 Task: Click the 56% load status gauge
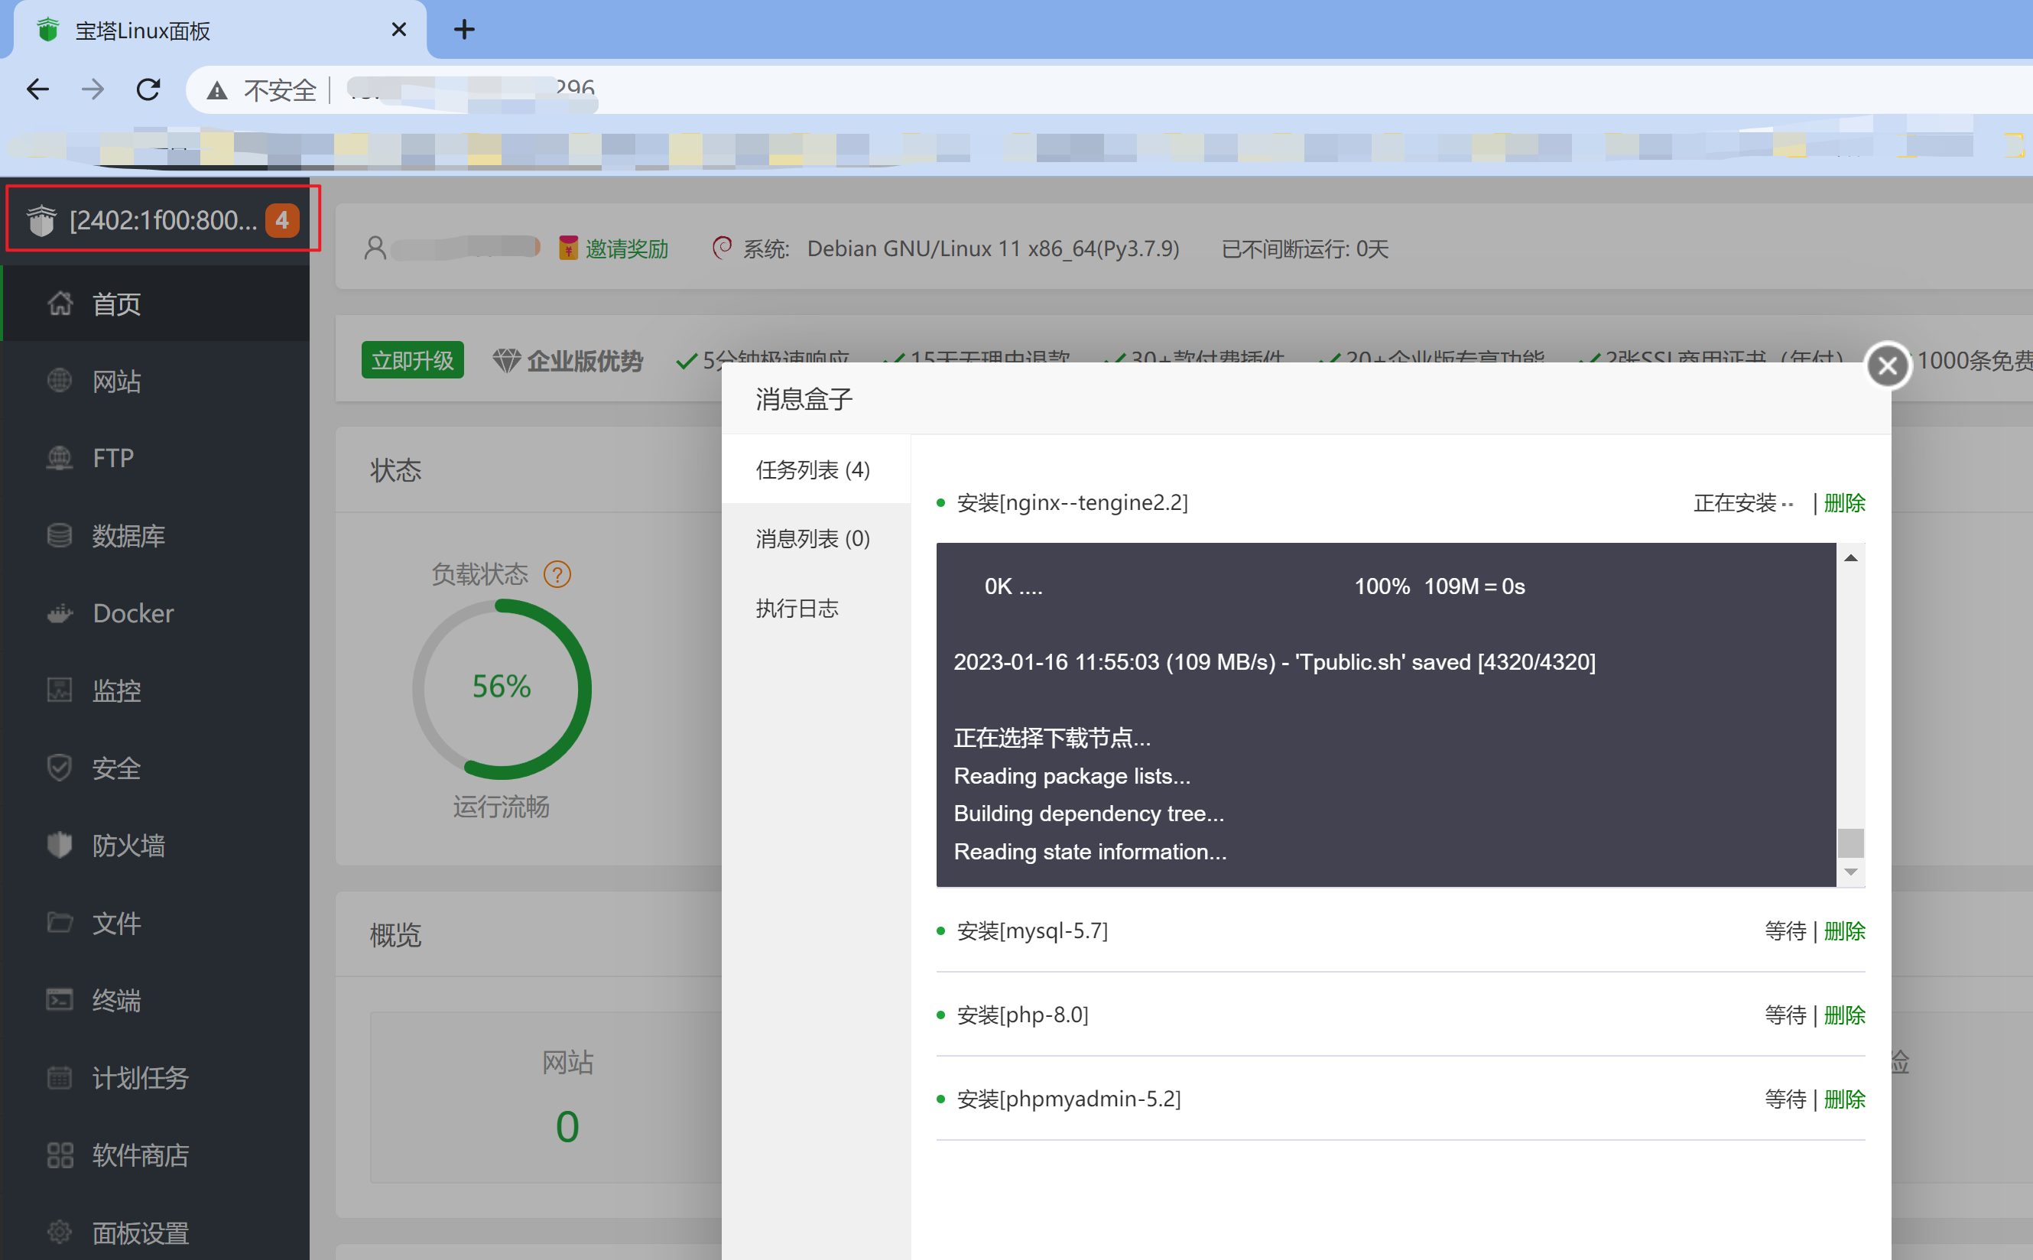(502, 689)
